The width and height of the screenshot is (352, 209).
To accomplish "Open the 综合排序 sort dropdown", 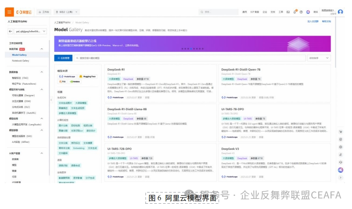I will click(x=319, y=58).
